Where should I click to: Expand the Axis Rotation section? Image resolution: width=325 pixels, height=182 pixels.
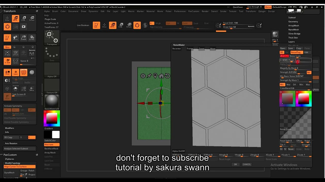11,143
